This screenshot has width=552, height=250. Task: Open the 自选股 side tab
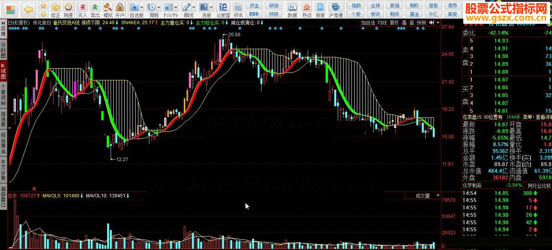(4, 119)
